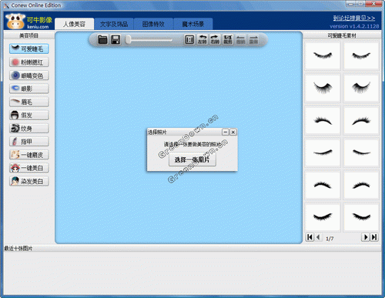
Task: Minimize the 选择照片 dialog
Action: (x=225, y=132)
